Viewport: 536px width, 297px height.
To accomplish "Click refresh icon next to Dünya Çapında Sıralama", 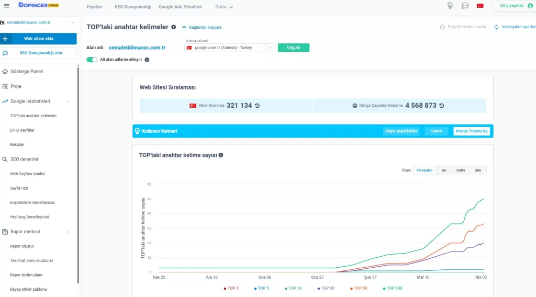I will [x=441, y=106].
